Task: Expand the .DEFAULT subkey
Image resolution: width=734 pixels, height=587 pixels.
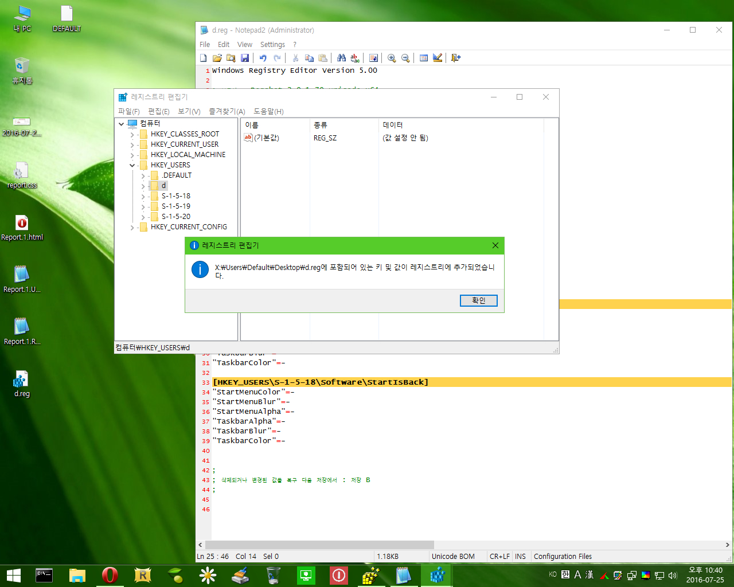Action: tap(143, 175)
